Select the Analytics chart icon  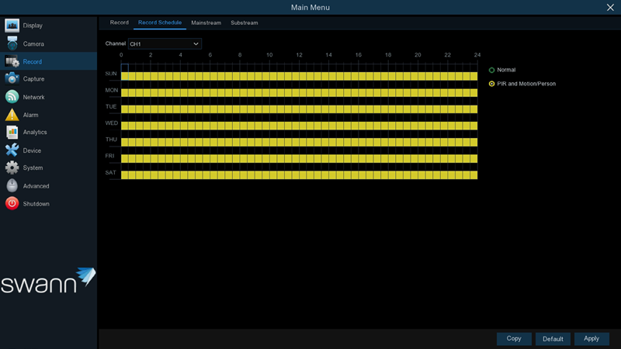[x=12, y=133]
